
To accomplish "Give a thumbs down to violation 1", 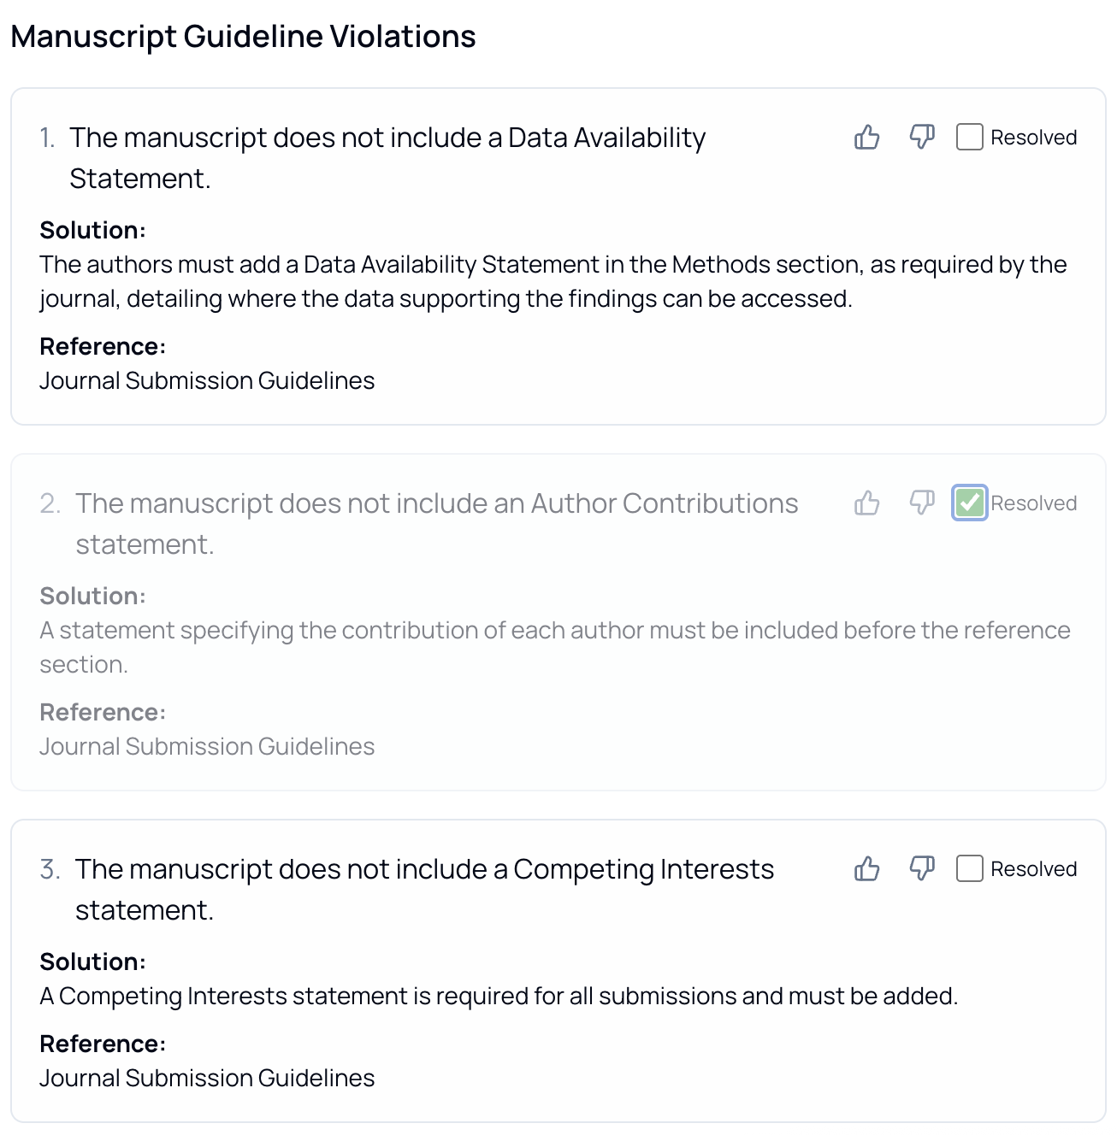I will [921, 137].
